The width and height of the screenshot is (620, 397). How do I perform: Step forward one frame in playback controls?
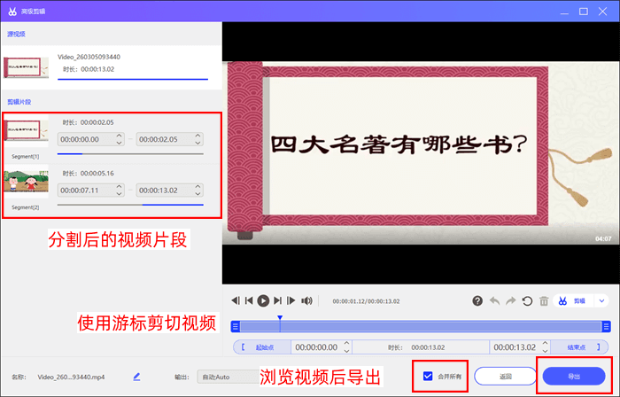click(291, 301)
